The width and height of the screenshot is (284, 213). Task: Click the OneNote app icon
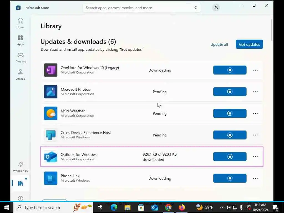(x=51, y=70)
